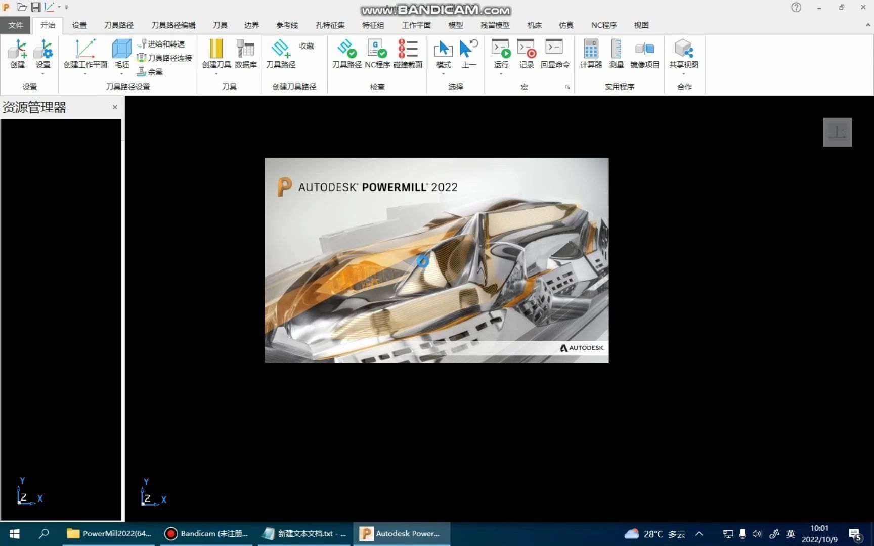Screen dimensions: 874x546
Task: Open 收藏 favorites
Action: [x=307, y=46]
